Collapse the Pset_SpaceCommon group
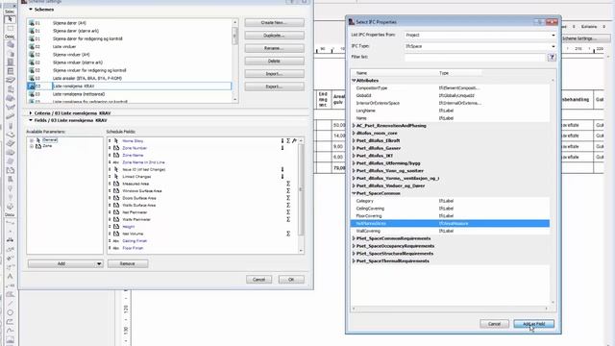 coord(354,193)
